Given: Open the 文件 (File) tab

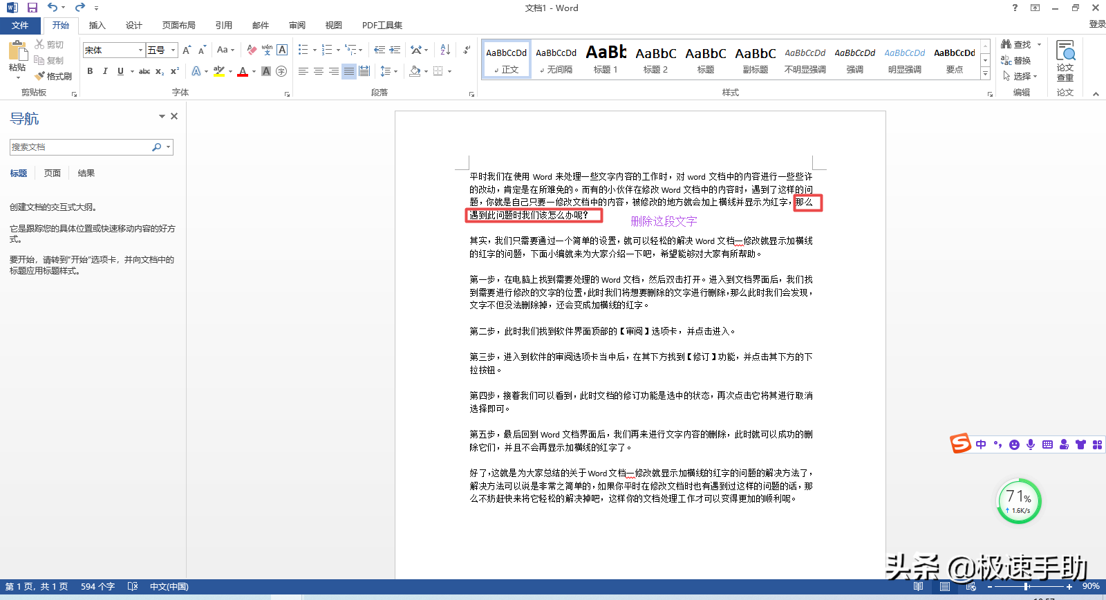Looking at the screenshot, I should [20, 26].
